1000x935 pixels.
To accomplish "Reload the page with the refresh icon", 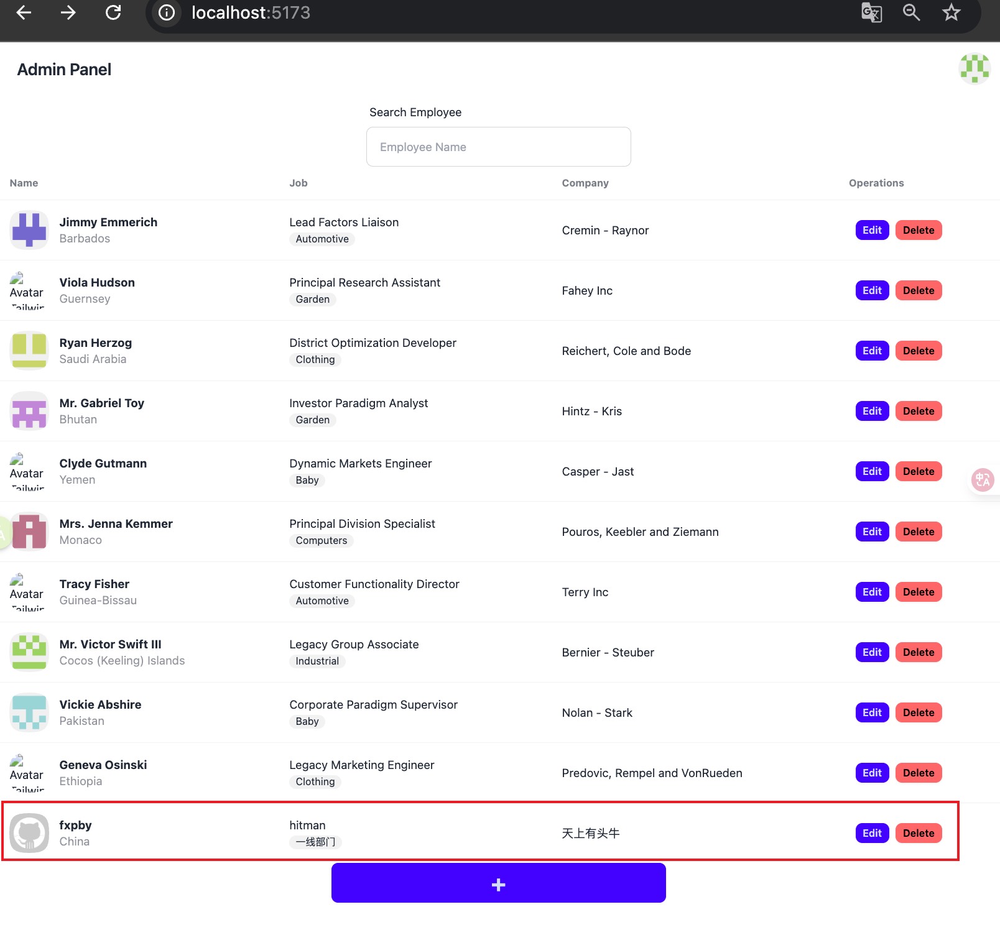I will pos(113,12).
